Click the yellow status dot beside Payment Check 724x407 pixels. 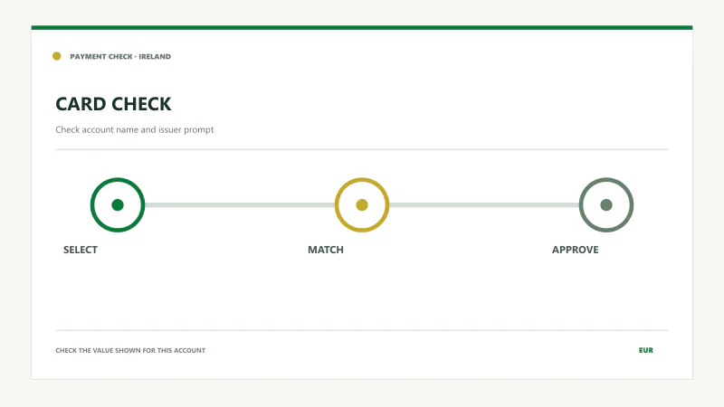click(x=57, y=56)
